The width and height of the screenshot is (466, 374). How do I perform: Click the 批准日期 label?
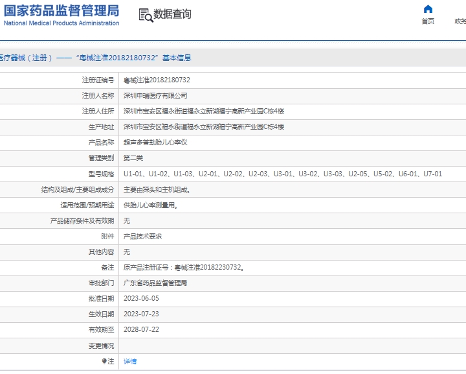(102, 298)
